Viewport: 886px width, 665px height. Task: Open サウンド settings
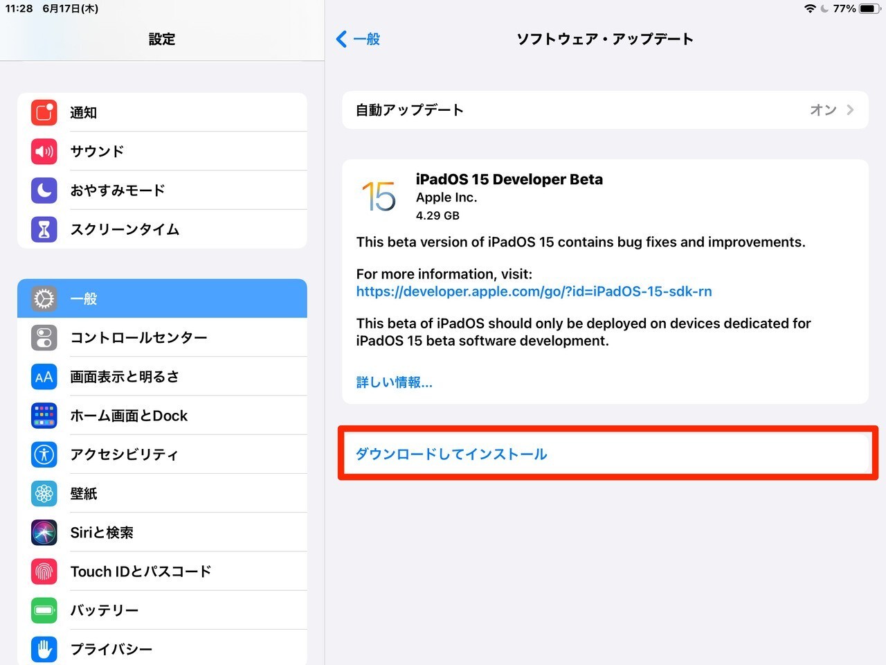[162, 151]
